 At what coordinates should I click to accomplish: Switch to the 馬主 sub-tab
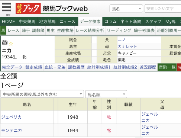[51, 30]
